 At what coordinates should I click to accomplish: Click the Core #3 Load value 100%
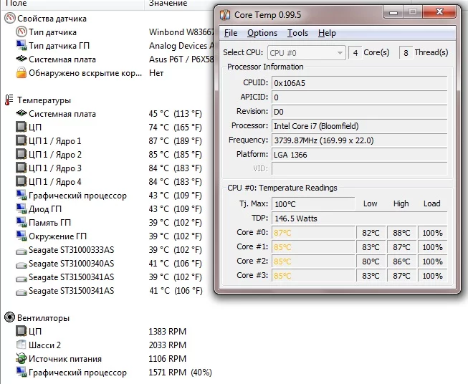pos(432,276)
